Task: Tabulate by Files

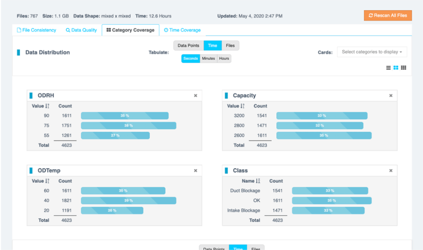Action: [x=230, y=46]
